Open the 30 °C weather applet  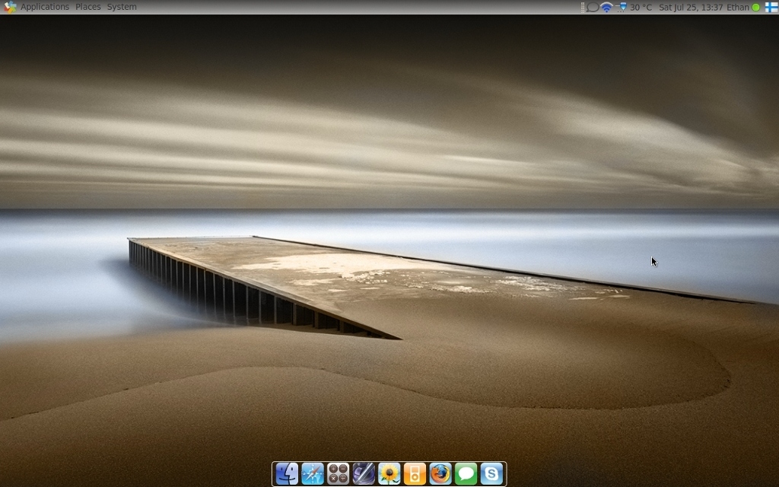pyautogui.click(x=641, y=8)
